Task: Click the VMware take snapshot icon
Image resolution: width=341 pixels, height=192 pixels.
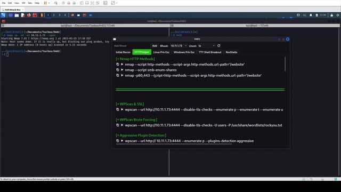Action: 63,3
